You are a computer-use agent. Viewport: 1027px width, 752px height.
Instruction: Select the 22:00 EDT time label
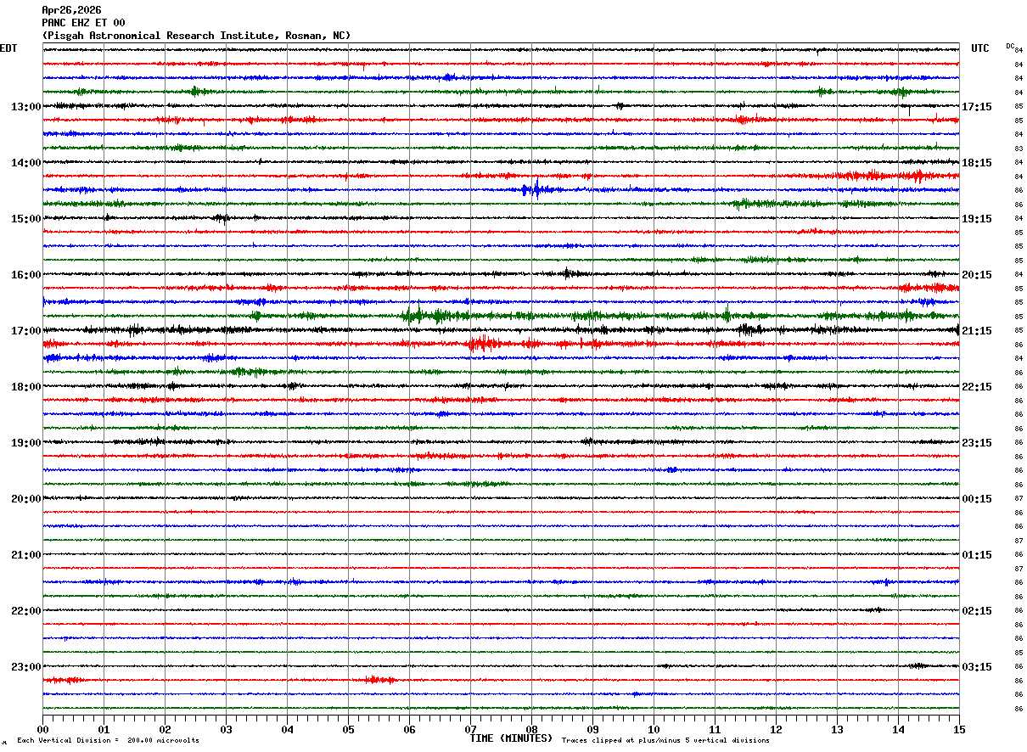pos(25,611)
